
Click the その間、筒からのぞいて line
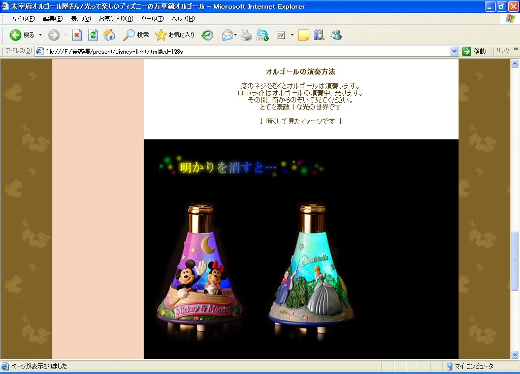click(301, 100)
